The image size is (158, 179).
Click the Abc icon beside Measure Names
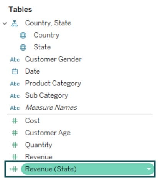[x=15, y=108]
